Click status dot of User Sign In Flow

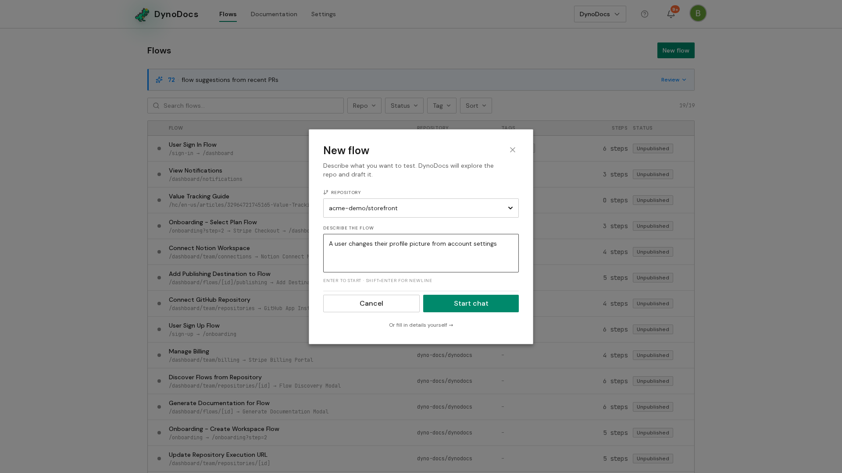pyautogui.click(x=159, y=148)
